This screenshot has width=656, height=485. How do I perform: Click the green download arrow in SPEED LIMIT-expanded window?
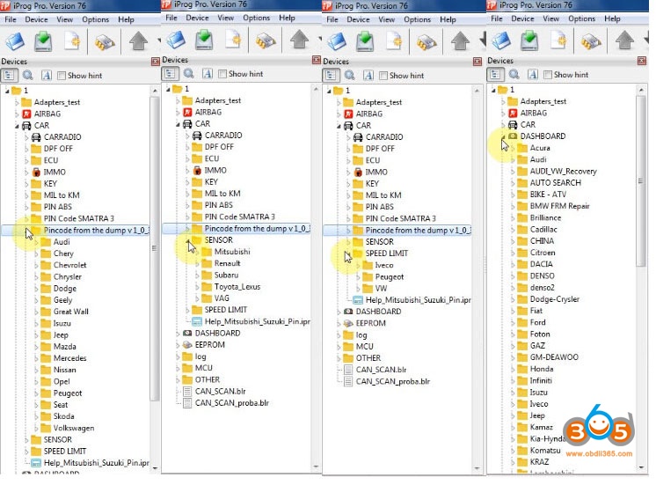[x=365, y=41]
